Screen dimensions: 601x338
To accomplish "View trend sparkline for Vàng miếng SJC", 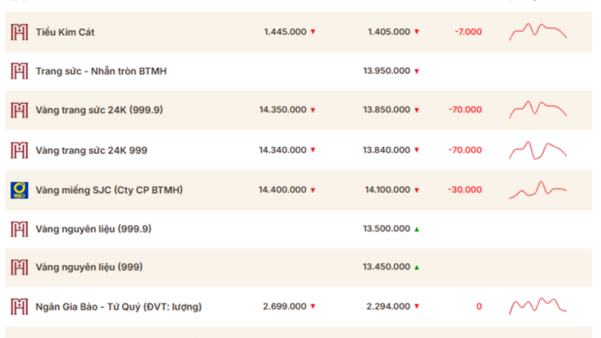I will tap(537, 190).
